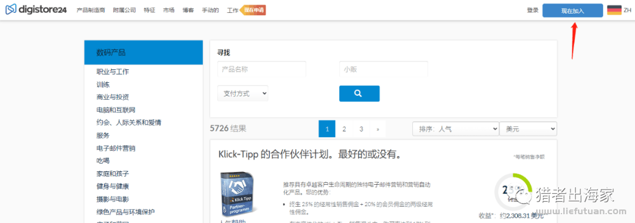Image resolution: width=635 pixels, height=223 pixels.
Task: Select category 电脑和互联网
Action: click(x=116, y=110)
